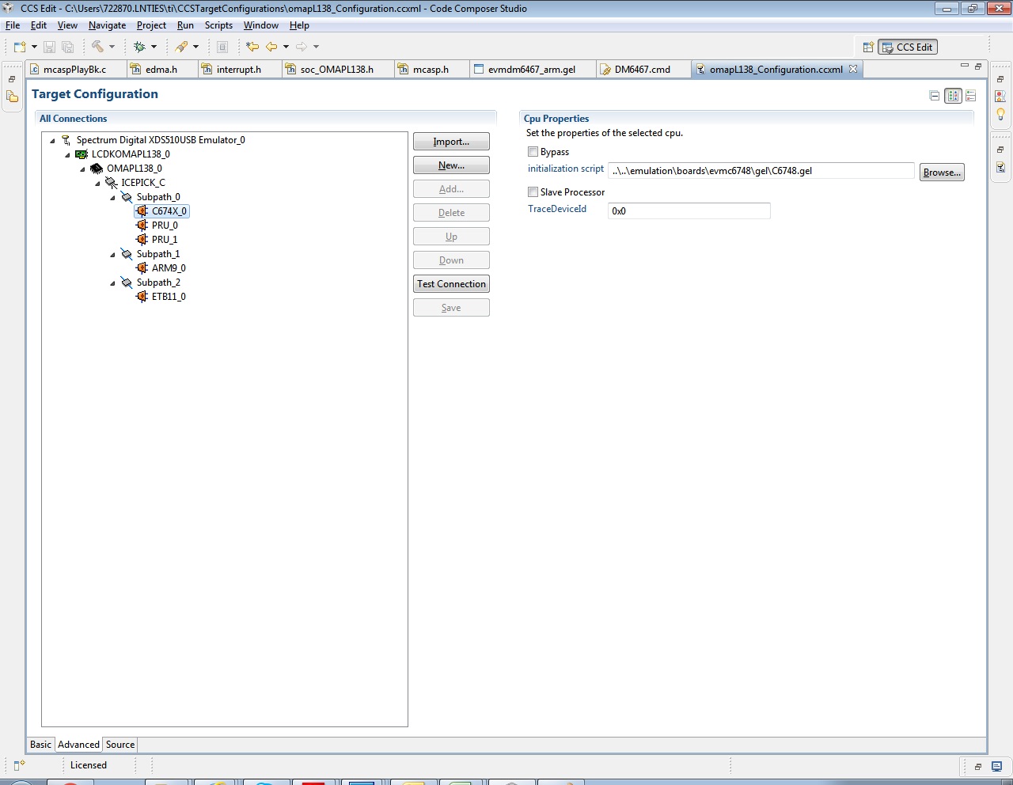
Task: Click the list layout icon in Target Configuration header
Action: tap(971, 96)
